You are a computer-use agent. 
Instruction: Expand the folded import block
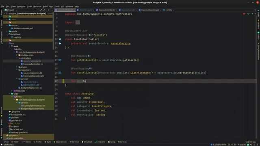(78, 23)
